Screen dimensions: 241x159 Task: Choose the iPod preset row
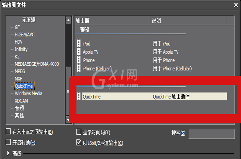152,43
